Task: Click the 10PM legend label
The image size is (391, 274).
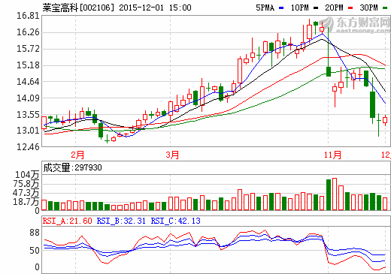Action: [299, 8]
